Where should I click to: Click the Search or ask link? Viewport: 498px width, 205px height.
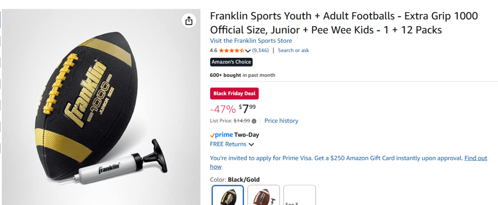click(293, 51)
